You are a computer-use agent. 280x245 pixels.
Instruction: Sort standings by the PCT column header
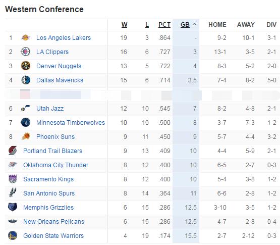point(164,25)
